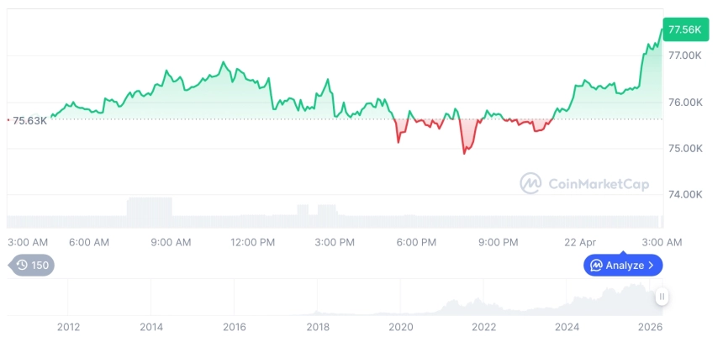Click the 75.00K y-axis price label

tap(684, 149)
